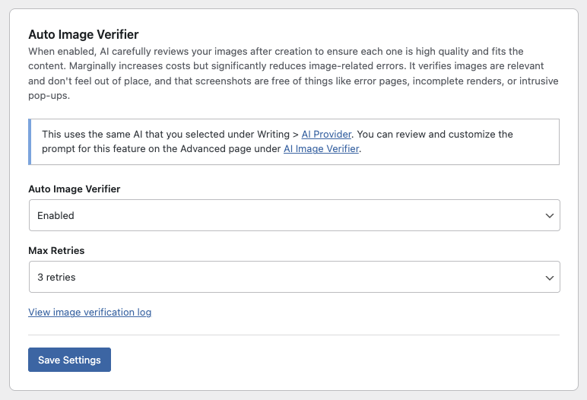
Task: Click the blue left border of the notice
Action: [30, 141]
